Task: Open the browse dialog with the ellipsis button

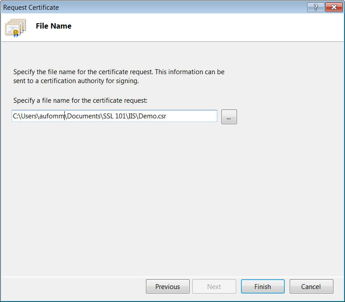Action: tap(229, 117)
